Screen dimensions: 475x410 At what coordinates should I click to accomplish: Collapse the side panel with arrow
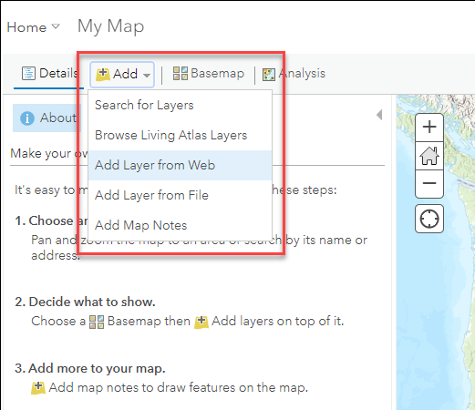[x=379, y=115]
